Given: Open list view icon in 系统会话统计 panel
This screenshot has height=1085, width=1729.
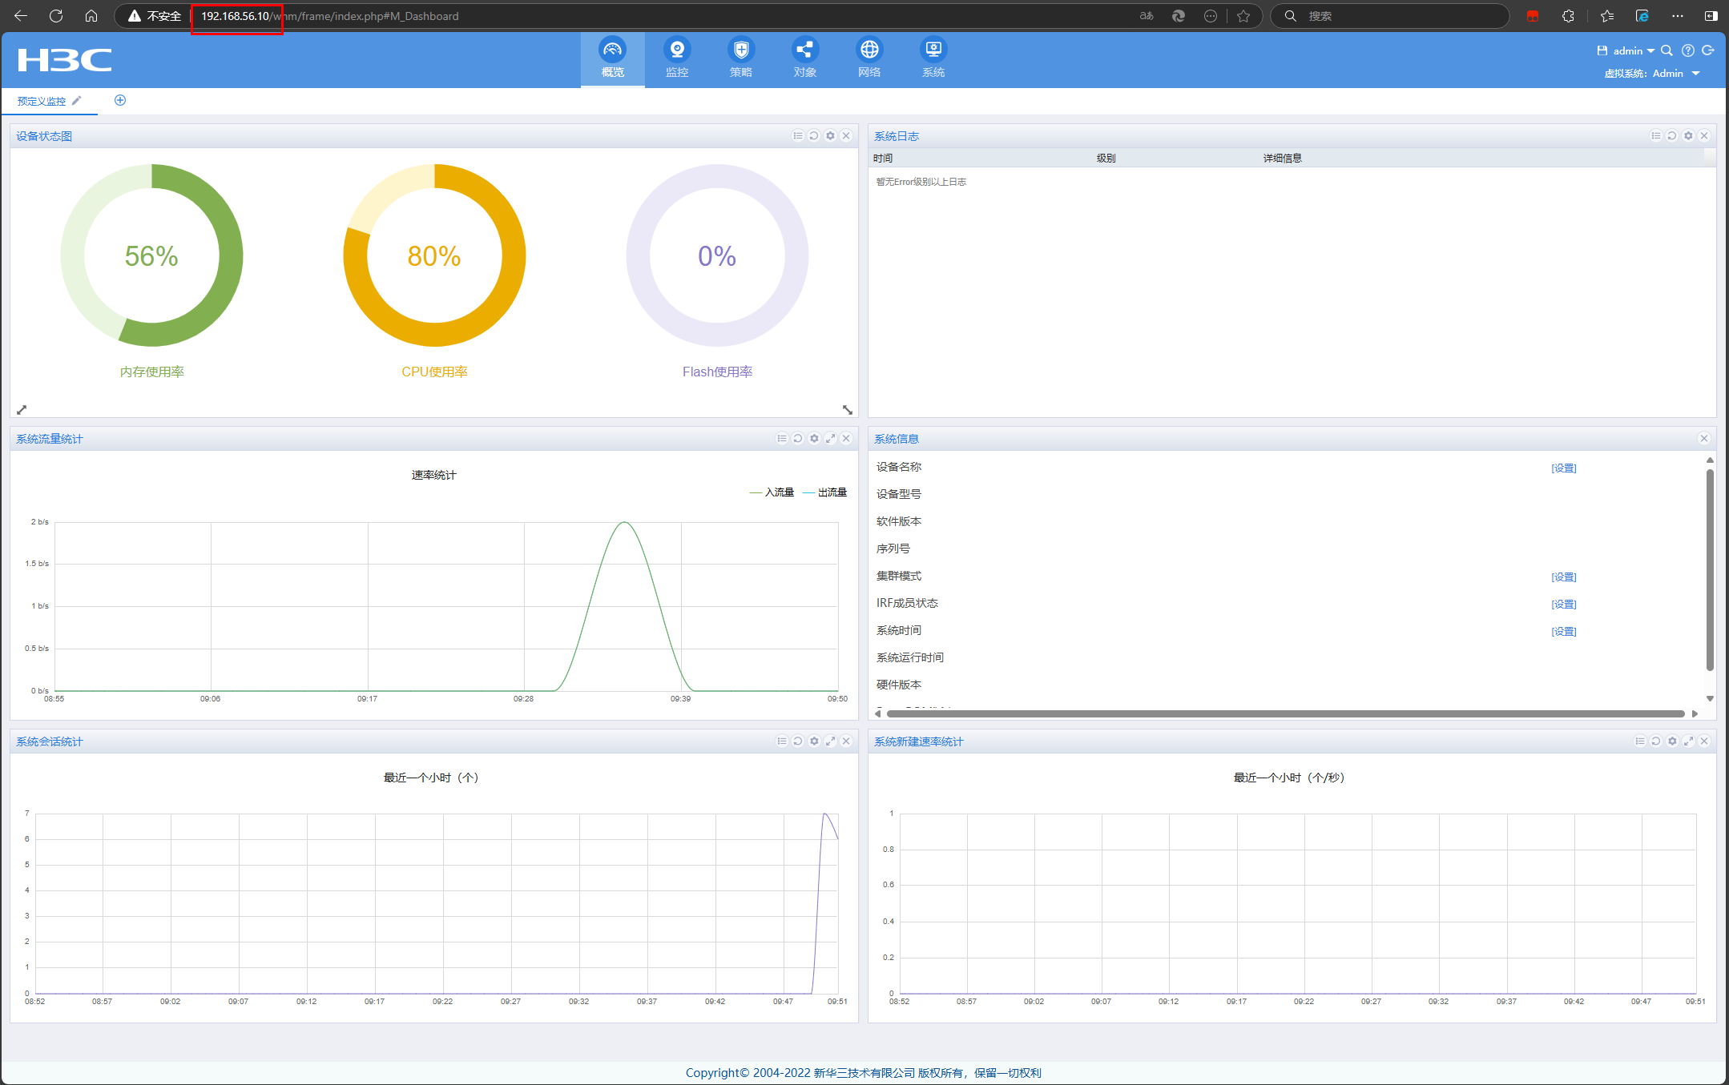Looking at the screenshot, I should [x=782, y=741].
